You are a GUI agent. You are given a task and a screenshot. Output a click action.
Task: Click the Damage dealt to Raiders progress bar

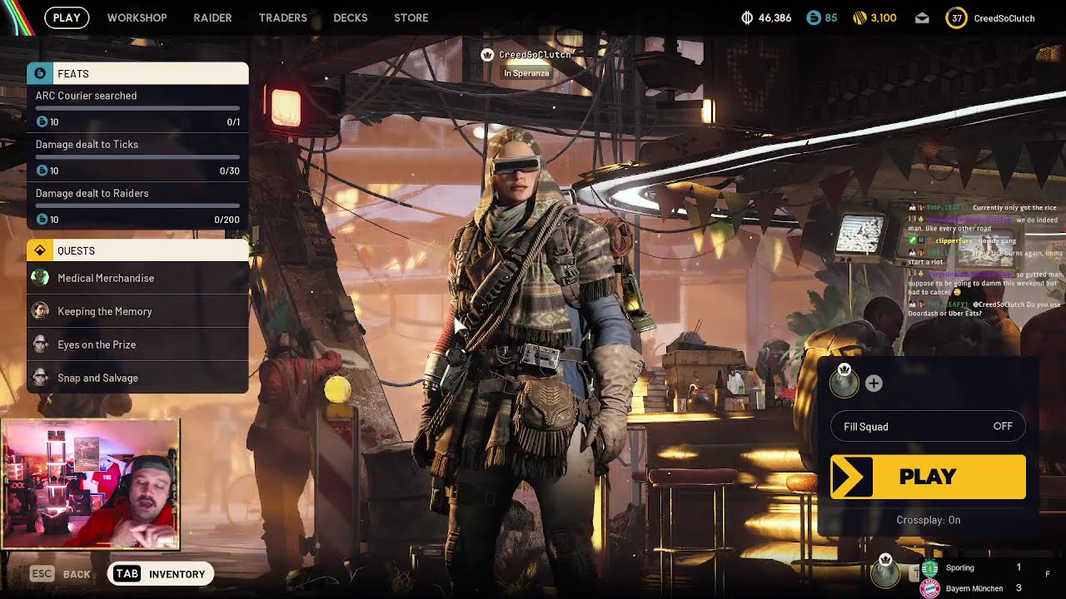click(137, 206)
